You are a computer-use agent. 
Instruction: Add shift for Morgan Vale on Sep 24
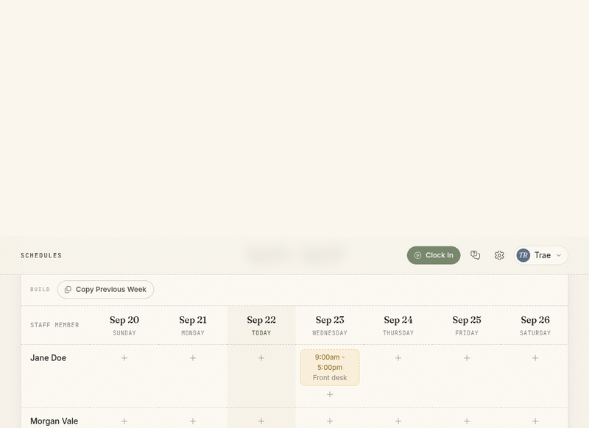pyautogui.click(x=398, y=421)
